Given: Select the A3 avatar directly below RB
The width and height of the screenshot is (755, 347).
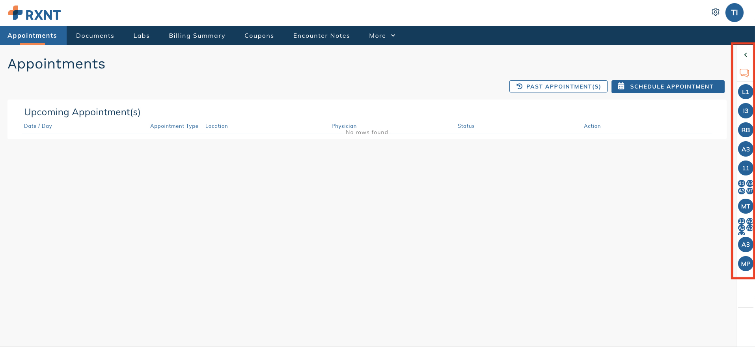Looking at the screenshot, I should click(746, 149).
